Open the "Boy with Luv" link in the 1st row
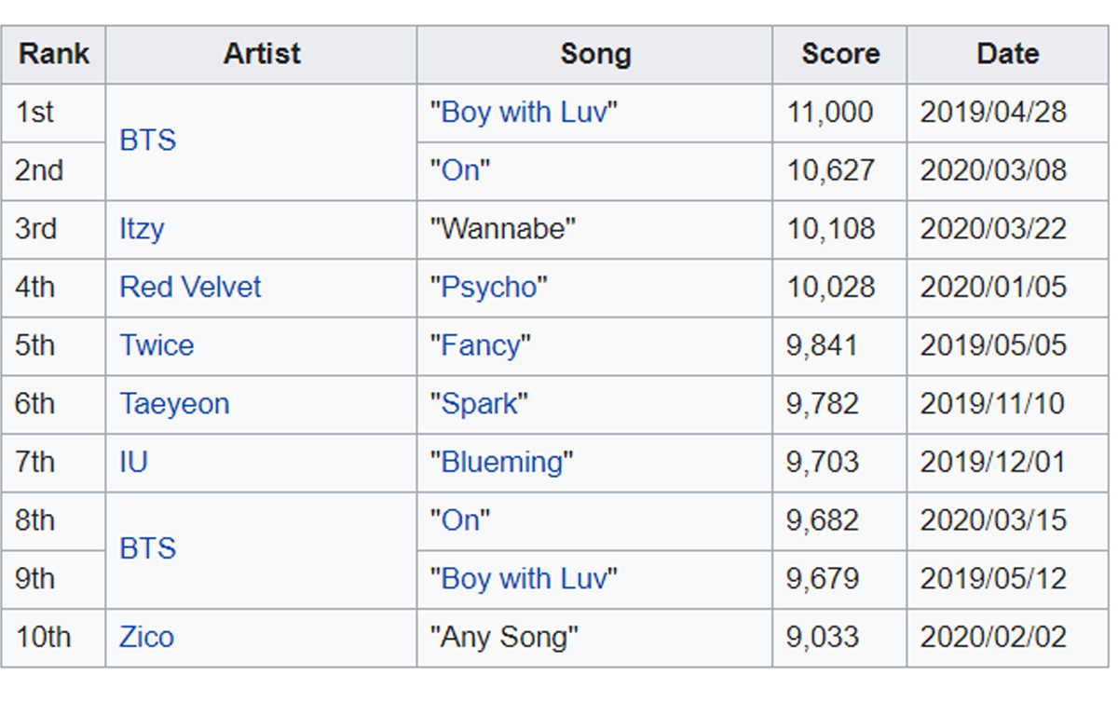 click(525, 113)
